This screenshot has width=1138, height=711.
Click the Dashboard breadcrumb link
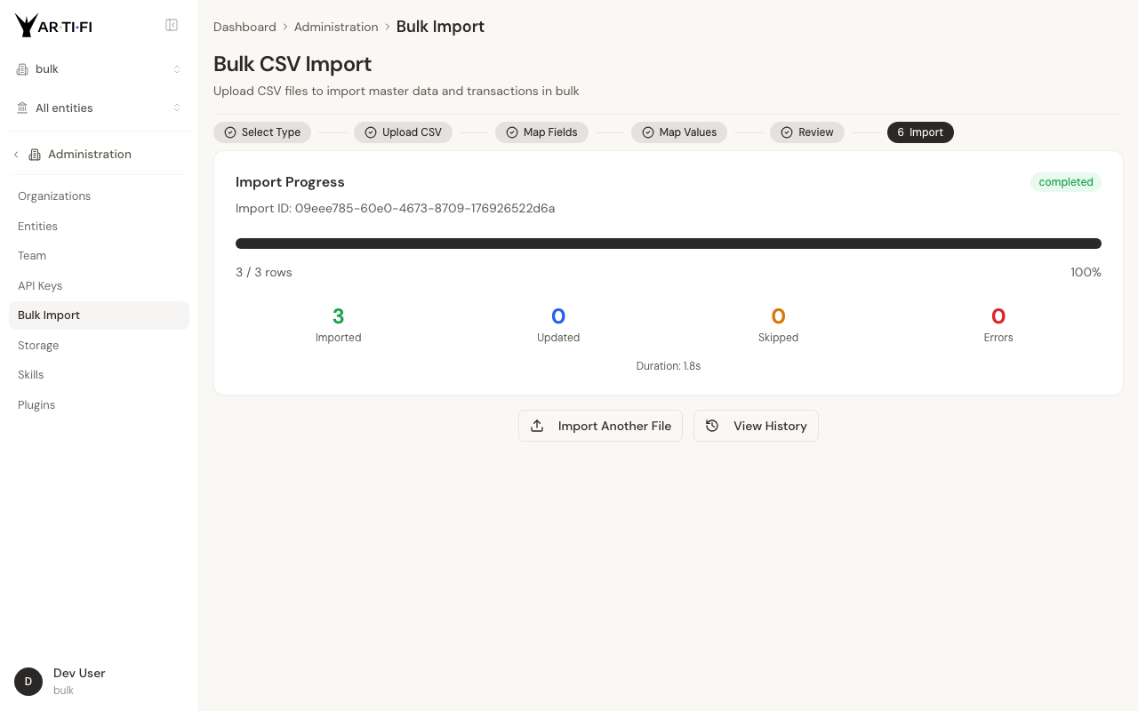[244, 27]
